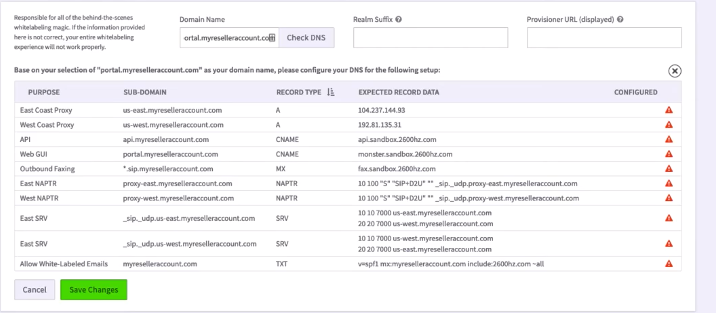
Task: Click the CONFIGURED column header
Action: (636, 92)
